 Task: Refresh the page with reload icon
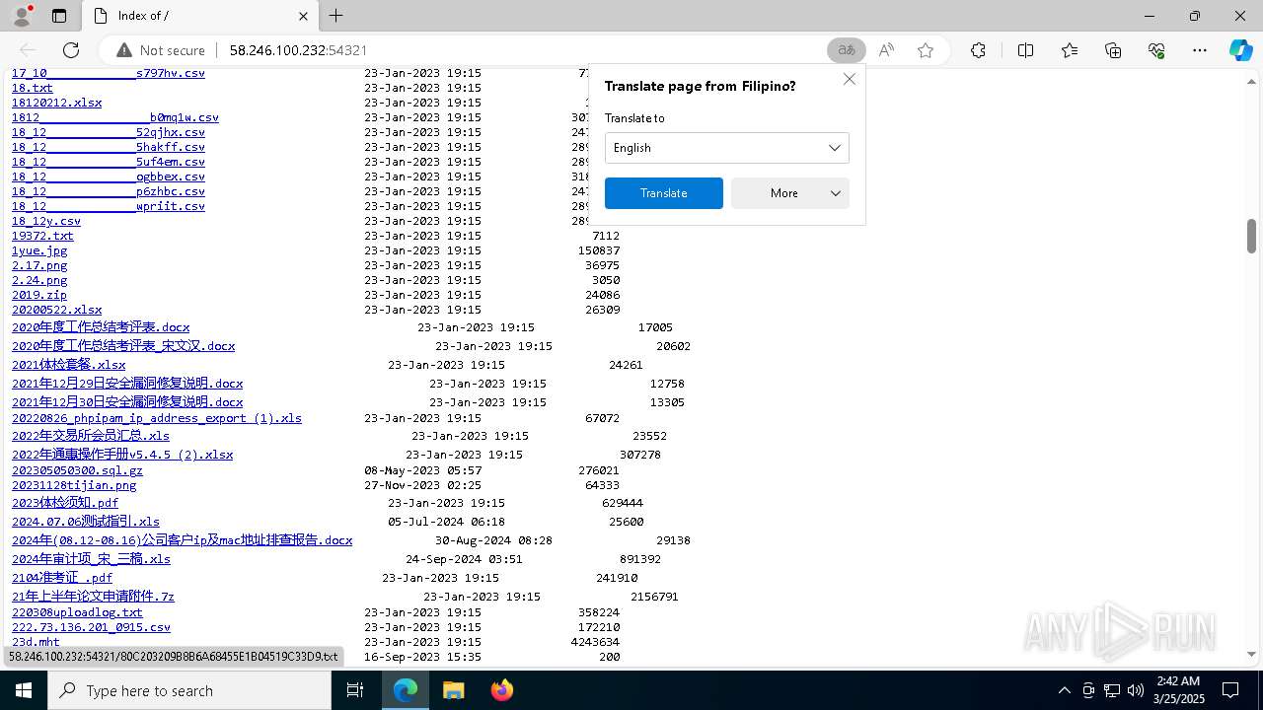pos(71,50)
